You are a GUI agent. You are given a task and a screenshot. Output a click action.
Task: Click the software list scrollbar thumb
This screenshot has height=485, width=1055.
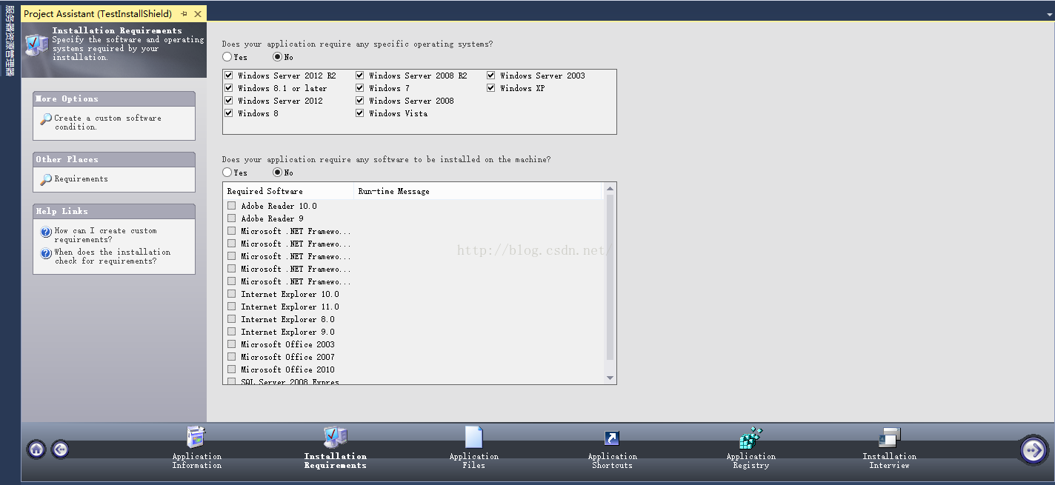click(x=610, y=276)
